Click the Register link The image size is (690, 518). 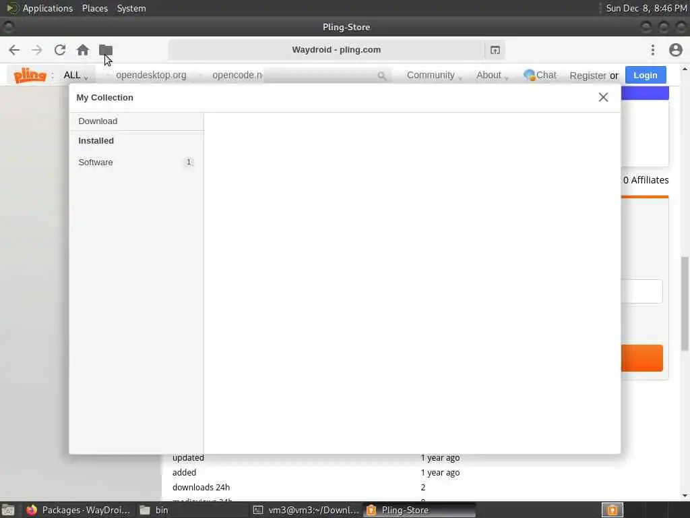pyautogui.click(x=588, y=76)
